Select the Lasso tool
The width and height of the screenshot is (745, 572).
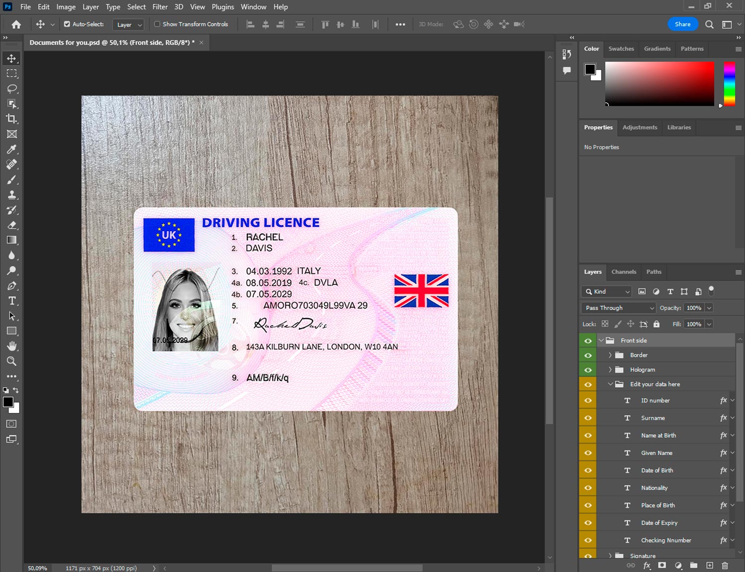pos(12,88)
